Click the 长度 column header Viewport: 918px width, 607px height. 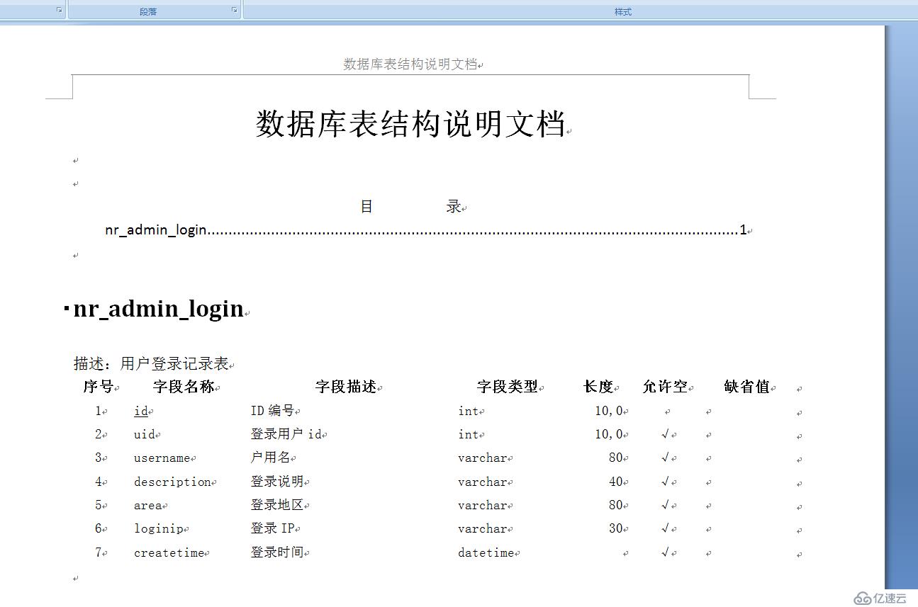coord(598,387)
